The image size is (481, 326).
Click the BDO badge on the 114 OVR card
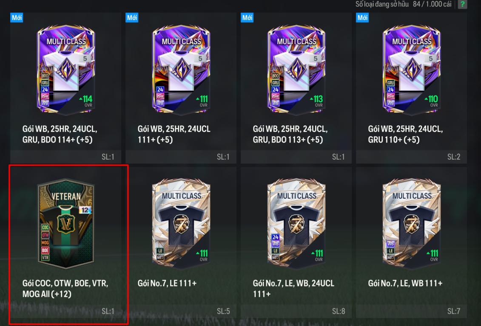[45, 76]
